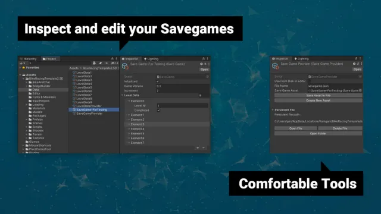Click the lock icon of the Project panel
Viewport: 381px width, 214px height.
[x=113, y=58]
